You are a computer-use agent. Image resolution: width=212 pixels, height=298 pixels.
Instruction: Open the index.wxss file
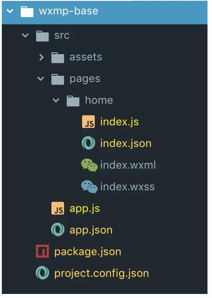pyautogui.click(x=127, y=187)
